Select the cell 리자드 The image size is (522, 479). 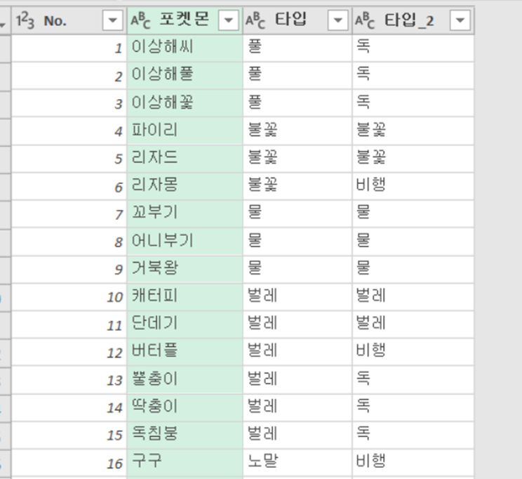tap(185, 159)
